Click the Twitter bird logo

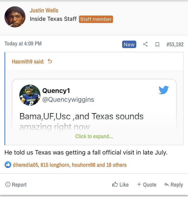[164, 90]
